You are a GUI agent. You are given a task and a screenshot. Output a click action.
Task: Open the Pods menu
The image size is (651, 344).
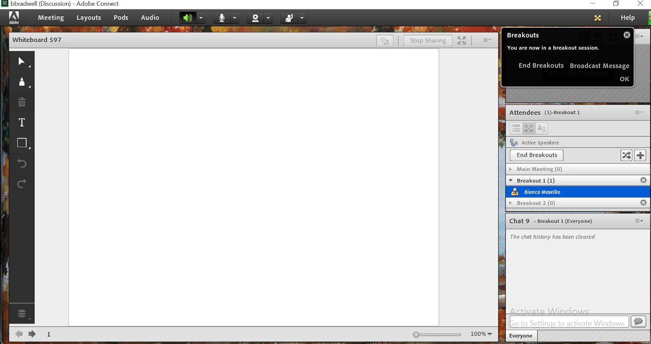coord(121,17)
